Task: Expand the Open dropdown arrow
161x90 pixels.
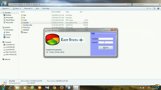Action: point(20,8)
